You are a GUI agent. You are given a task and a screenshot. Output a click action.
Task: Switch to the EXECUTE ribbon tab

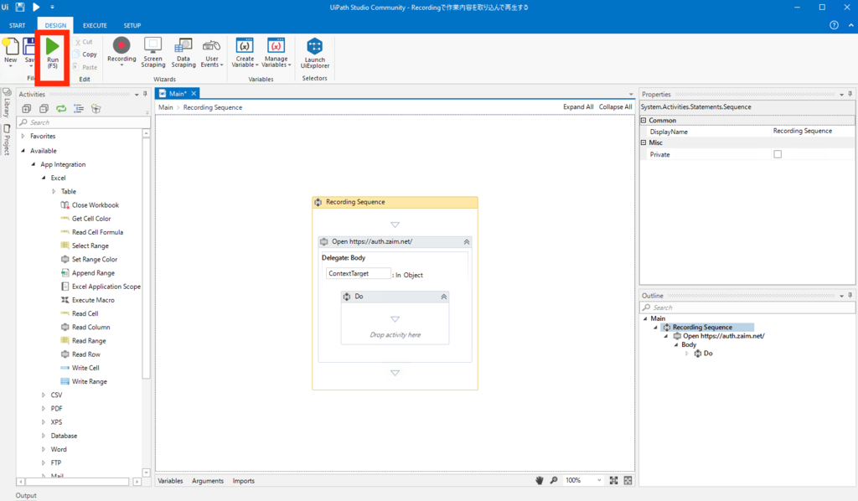(x=95, y=25)
